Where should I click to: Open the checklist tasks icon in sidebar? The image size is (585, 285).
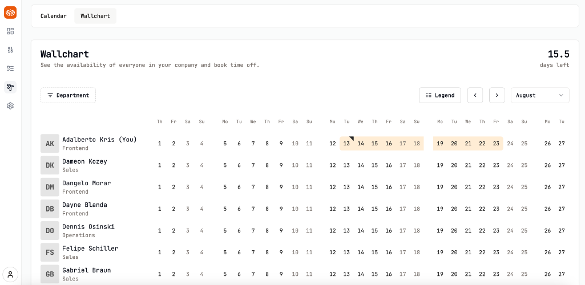click(x=10, y=68)
